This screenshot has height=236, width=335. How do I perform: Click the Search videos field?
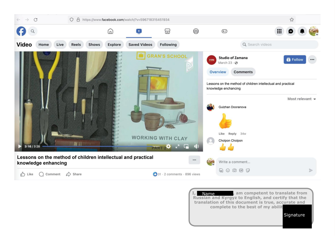pos(279,45)
